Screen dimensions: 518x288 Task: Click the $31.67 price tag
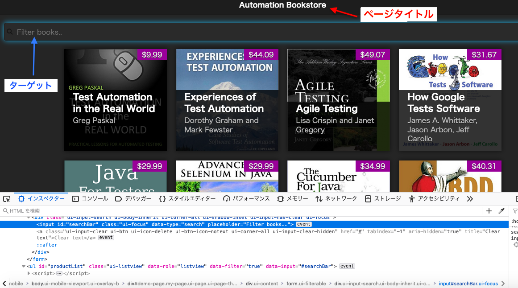point(484,55)
